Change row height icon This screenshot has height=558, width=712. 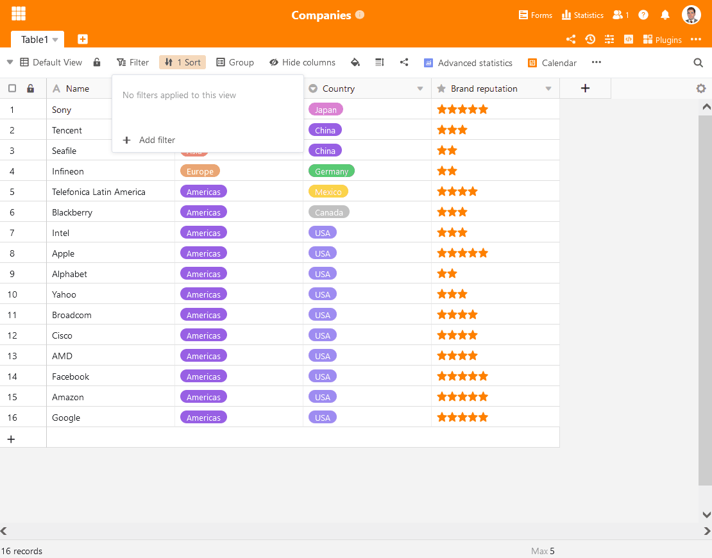tap(380, 62)
